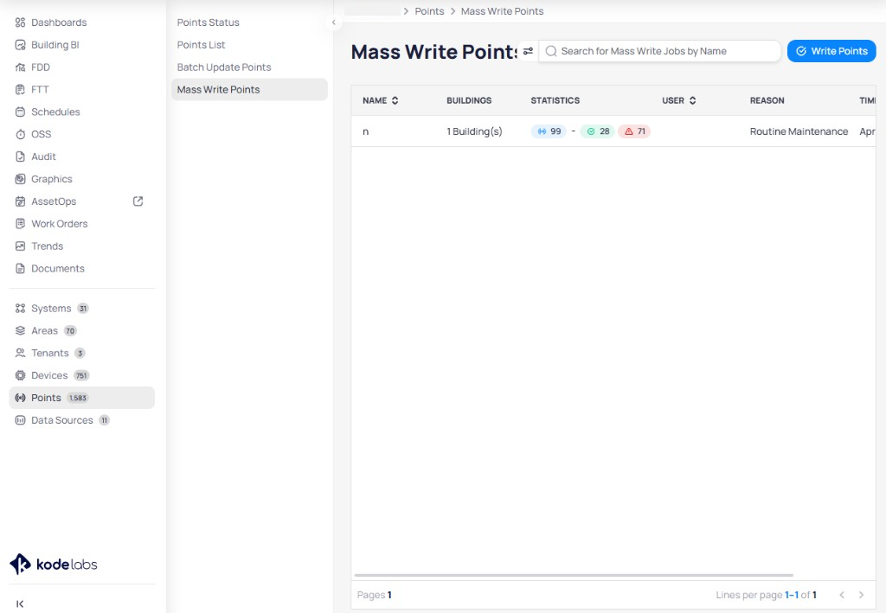The width and height of the screenshot is (886, 613).
Task: Click the Devices chip icon
Action: click(21, 375)
